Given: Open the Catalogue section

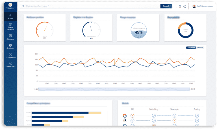Looking at the screenshot, I should [10, 37].
